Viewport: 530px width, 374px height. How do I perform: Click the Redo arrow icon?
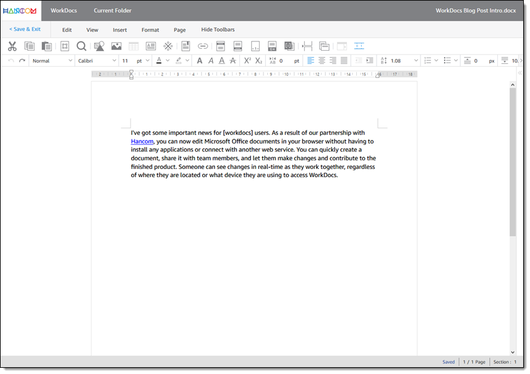[x=22, y=61]
